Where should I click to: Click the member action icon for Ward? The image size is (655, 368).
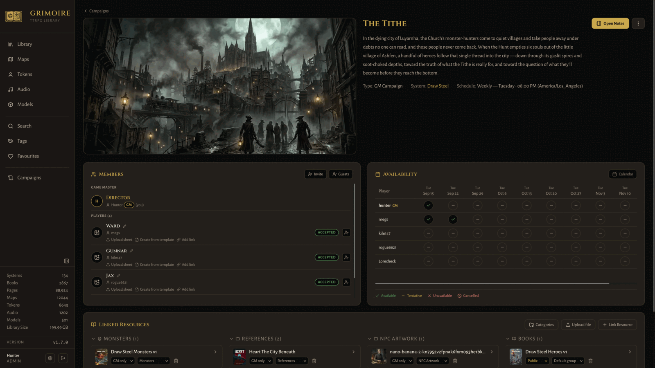click(346, 233)
